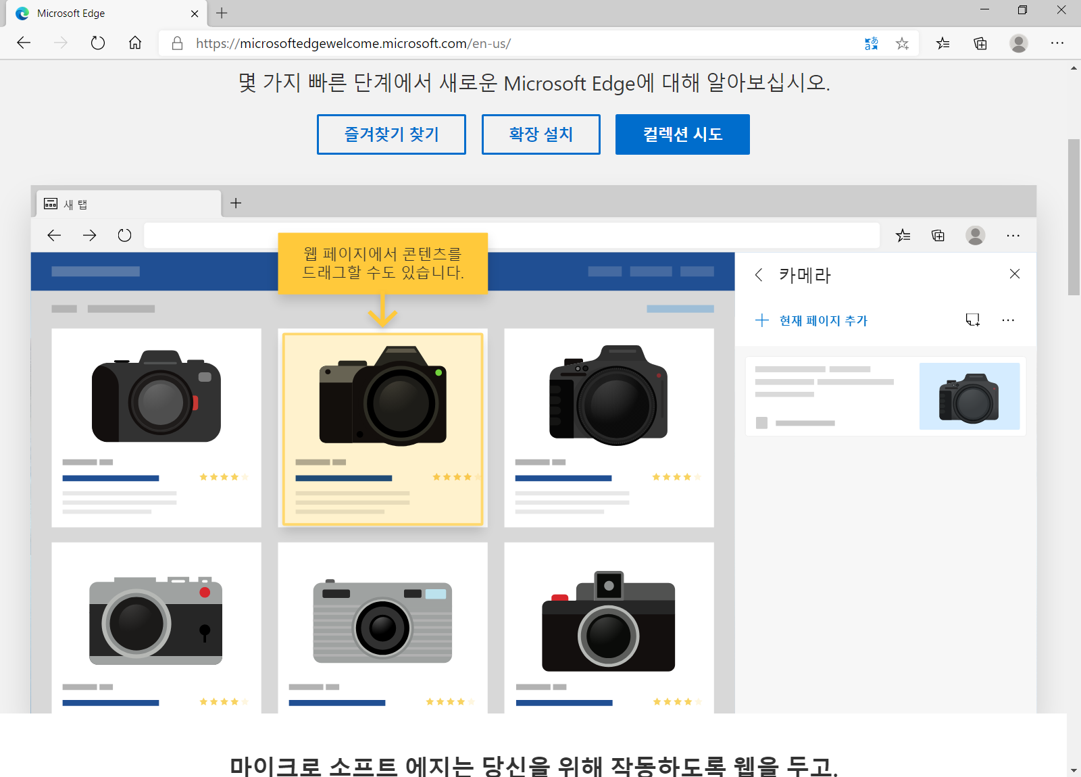Click the page vertical scrollbar thumb
Screen dimensions: 1081x777
[1074, 217]
